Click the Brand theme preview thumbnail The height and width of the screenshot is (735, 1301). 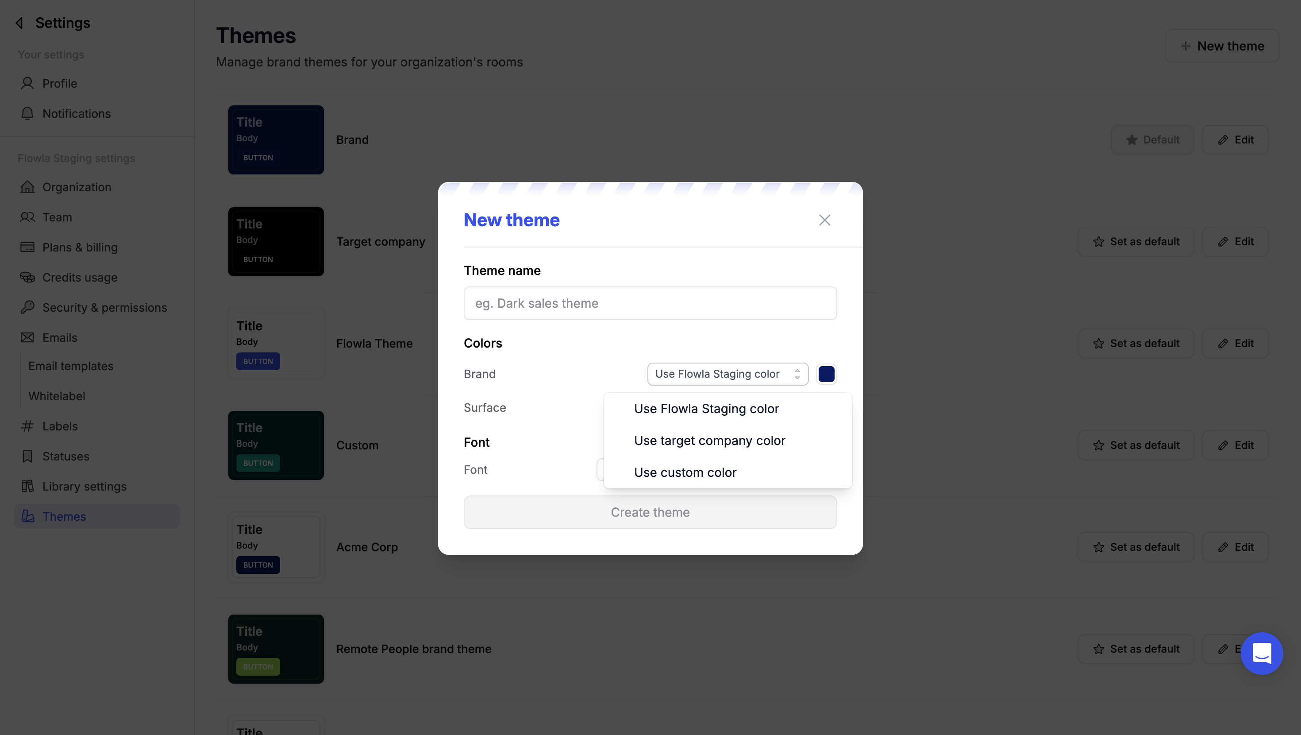[276, 140]
